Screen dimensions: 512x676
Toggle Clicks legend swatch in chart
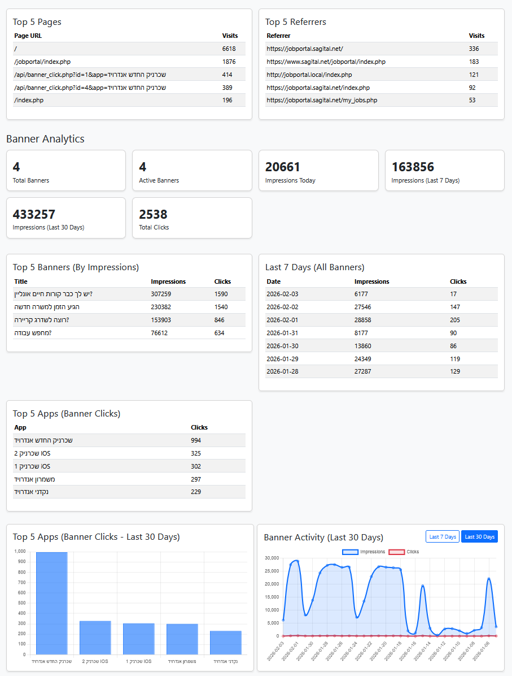click(397, 552)
